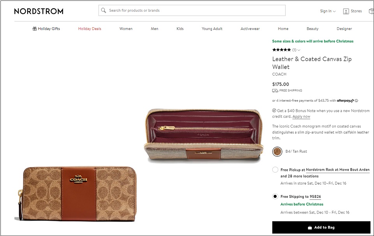Viewport: 374px width, 236px height.
Task: Expand the Sign In dropdown
Action: [328, 11]
